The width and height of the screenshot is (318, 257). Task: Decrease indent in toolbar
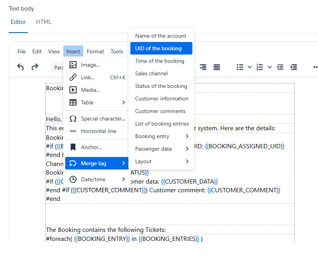[280, 67]
